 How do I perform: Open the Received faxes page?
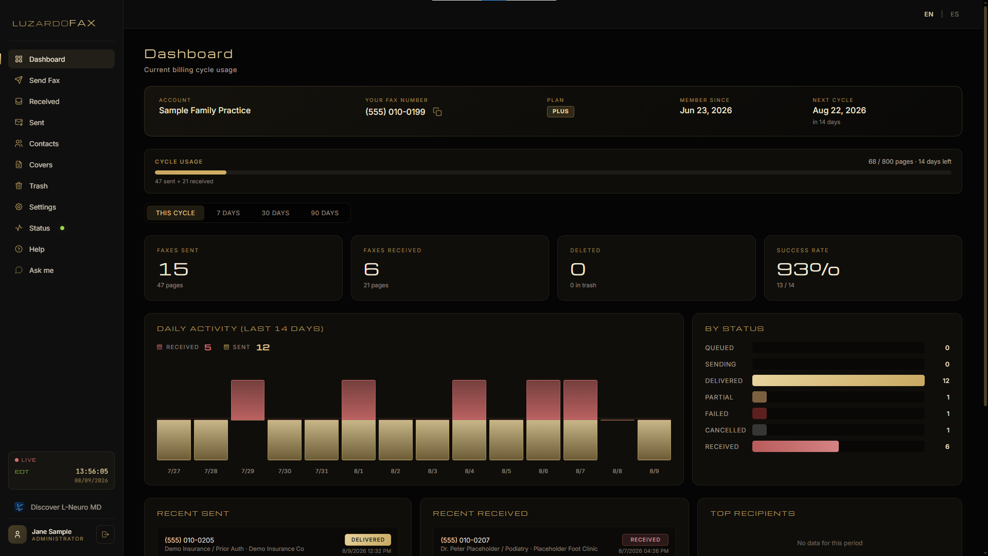click(61, 101)
